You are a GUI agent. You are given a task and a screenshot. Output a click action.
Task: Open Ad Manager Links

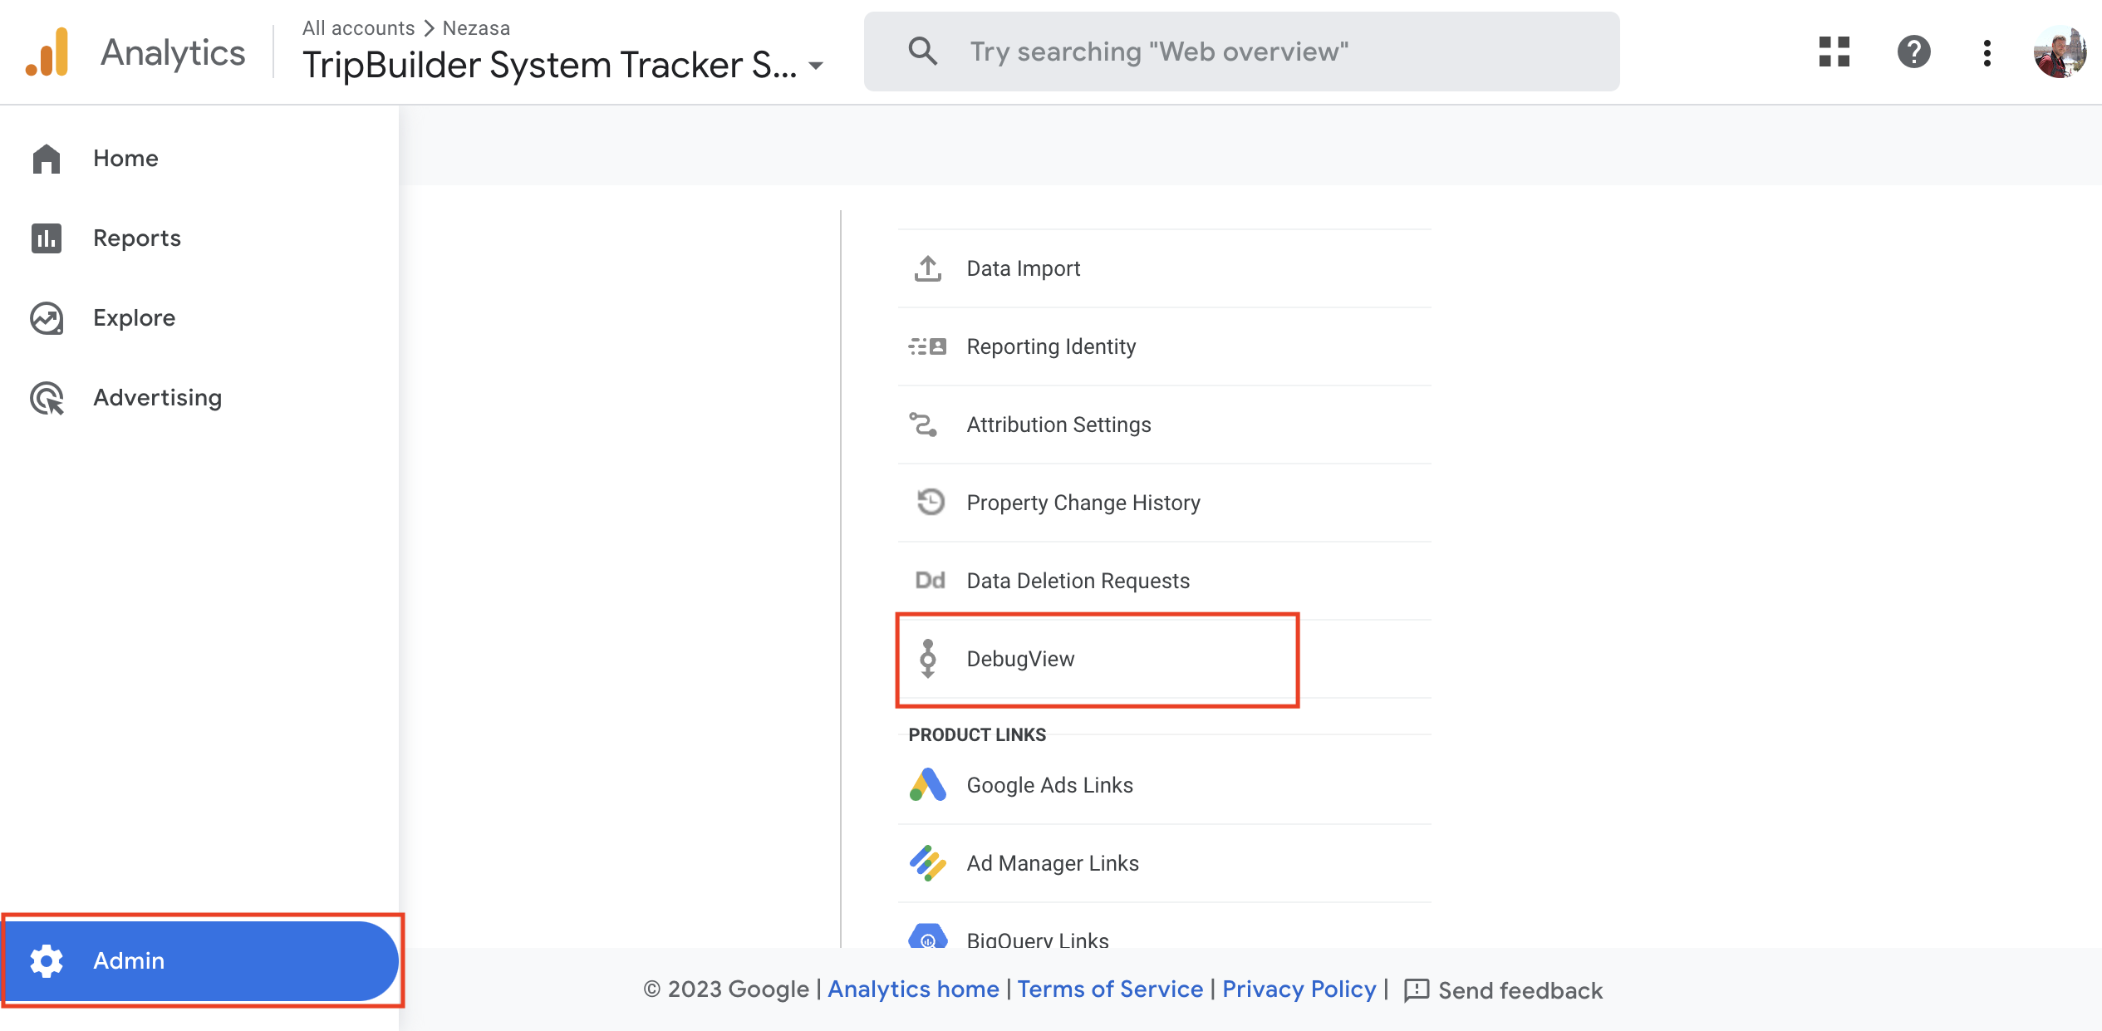tap(1164, 863)
